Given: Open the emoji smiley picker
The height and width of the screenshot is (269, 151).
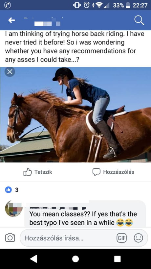Looking at the screenshot, I should click(x=138, y=238).
